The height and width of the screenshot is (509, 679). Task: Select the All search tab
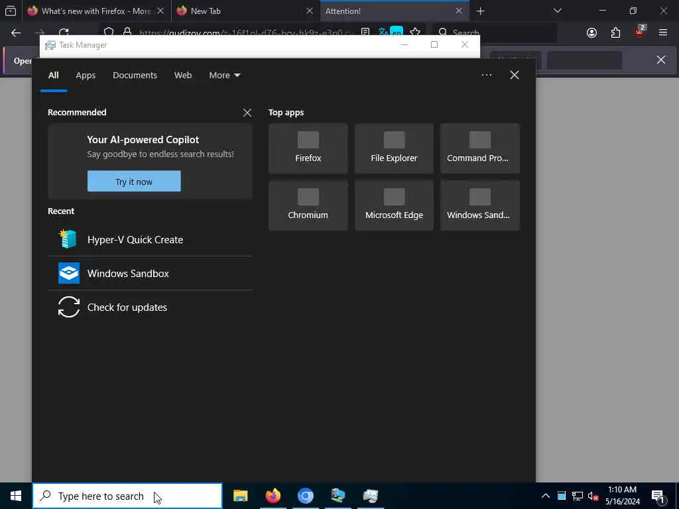[53, 76]
